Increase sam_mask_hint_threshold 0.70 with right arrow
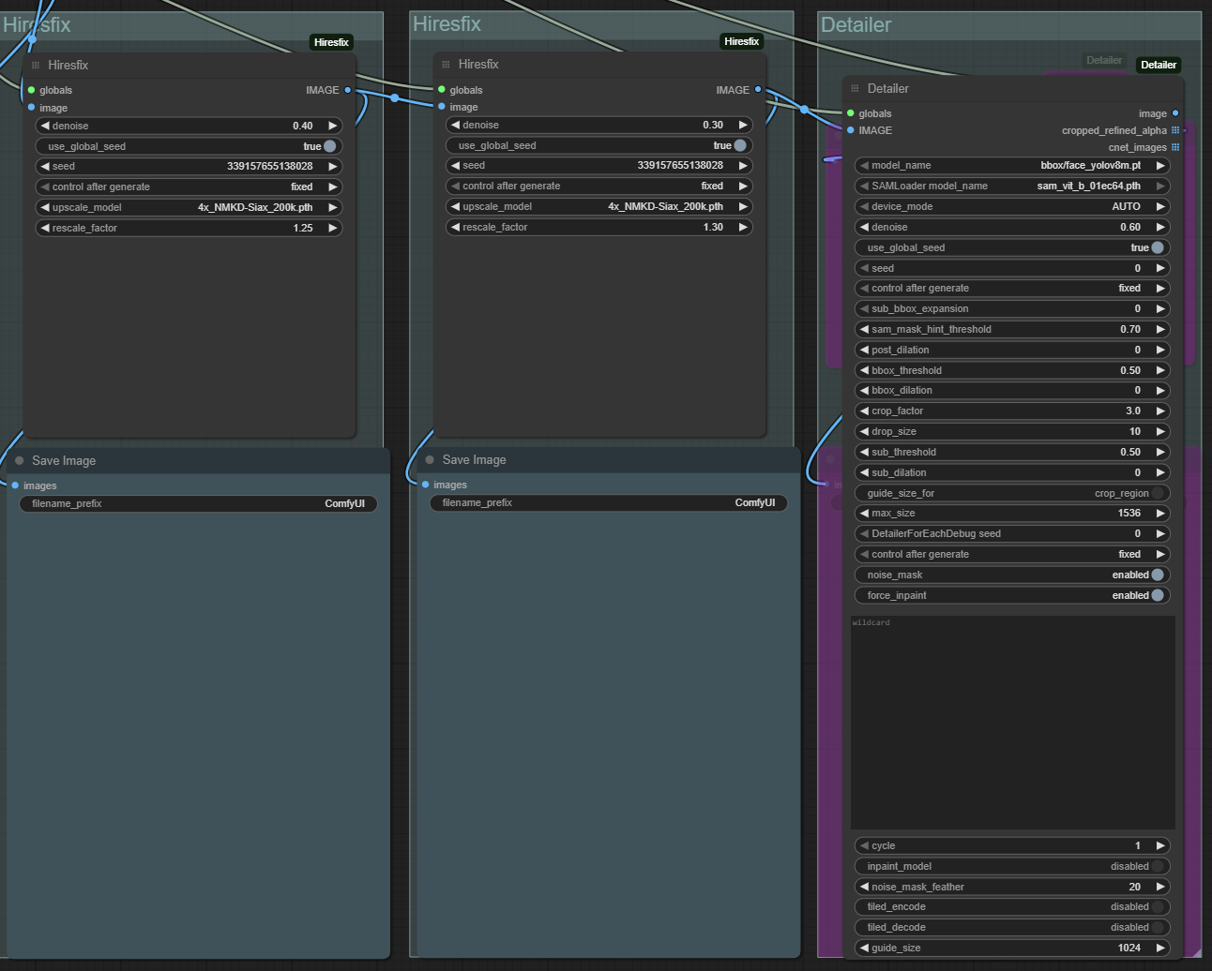1212x971 pixels. pos(1160,329)
